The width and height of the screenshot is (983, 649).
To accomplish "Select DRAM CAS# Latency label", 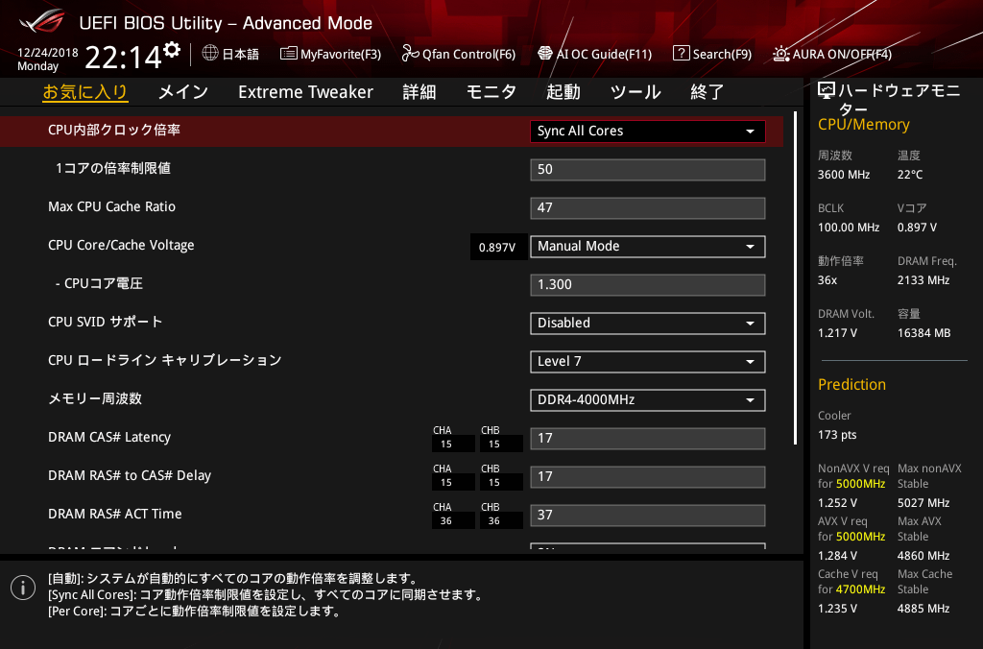I will [x=109, y=437].
